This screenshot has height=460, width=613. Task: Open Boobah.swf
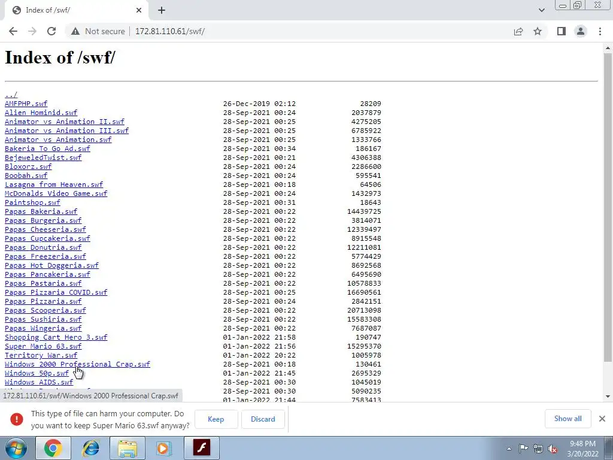(x=26, y=175)
